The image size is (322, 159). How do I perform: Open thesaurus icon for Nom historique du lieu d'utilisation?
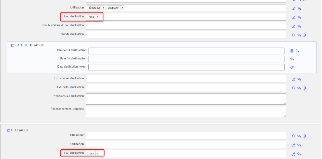(294, 26)
